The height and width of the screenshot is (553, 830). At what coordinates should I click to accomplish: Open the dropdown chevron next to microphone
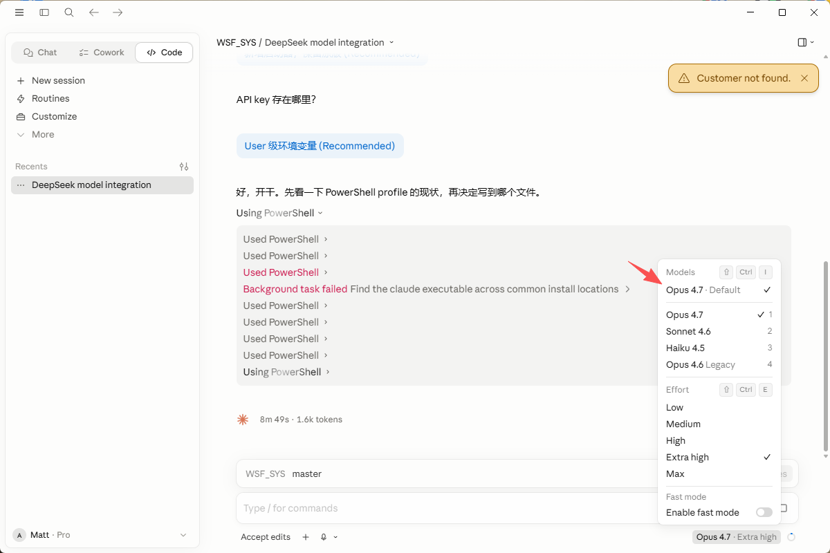click(x=335, y=537)
